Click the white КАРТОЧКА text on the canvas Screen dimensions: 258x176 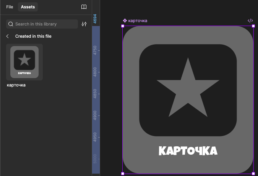(x=188, y=151)
